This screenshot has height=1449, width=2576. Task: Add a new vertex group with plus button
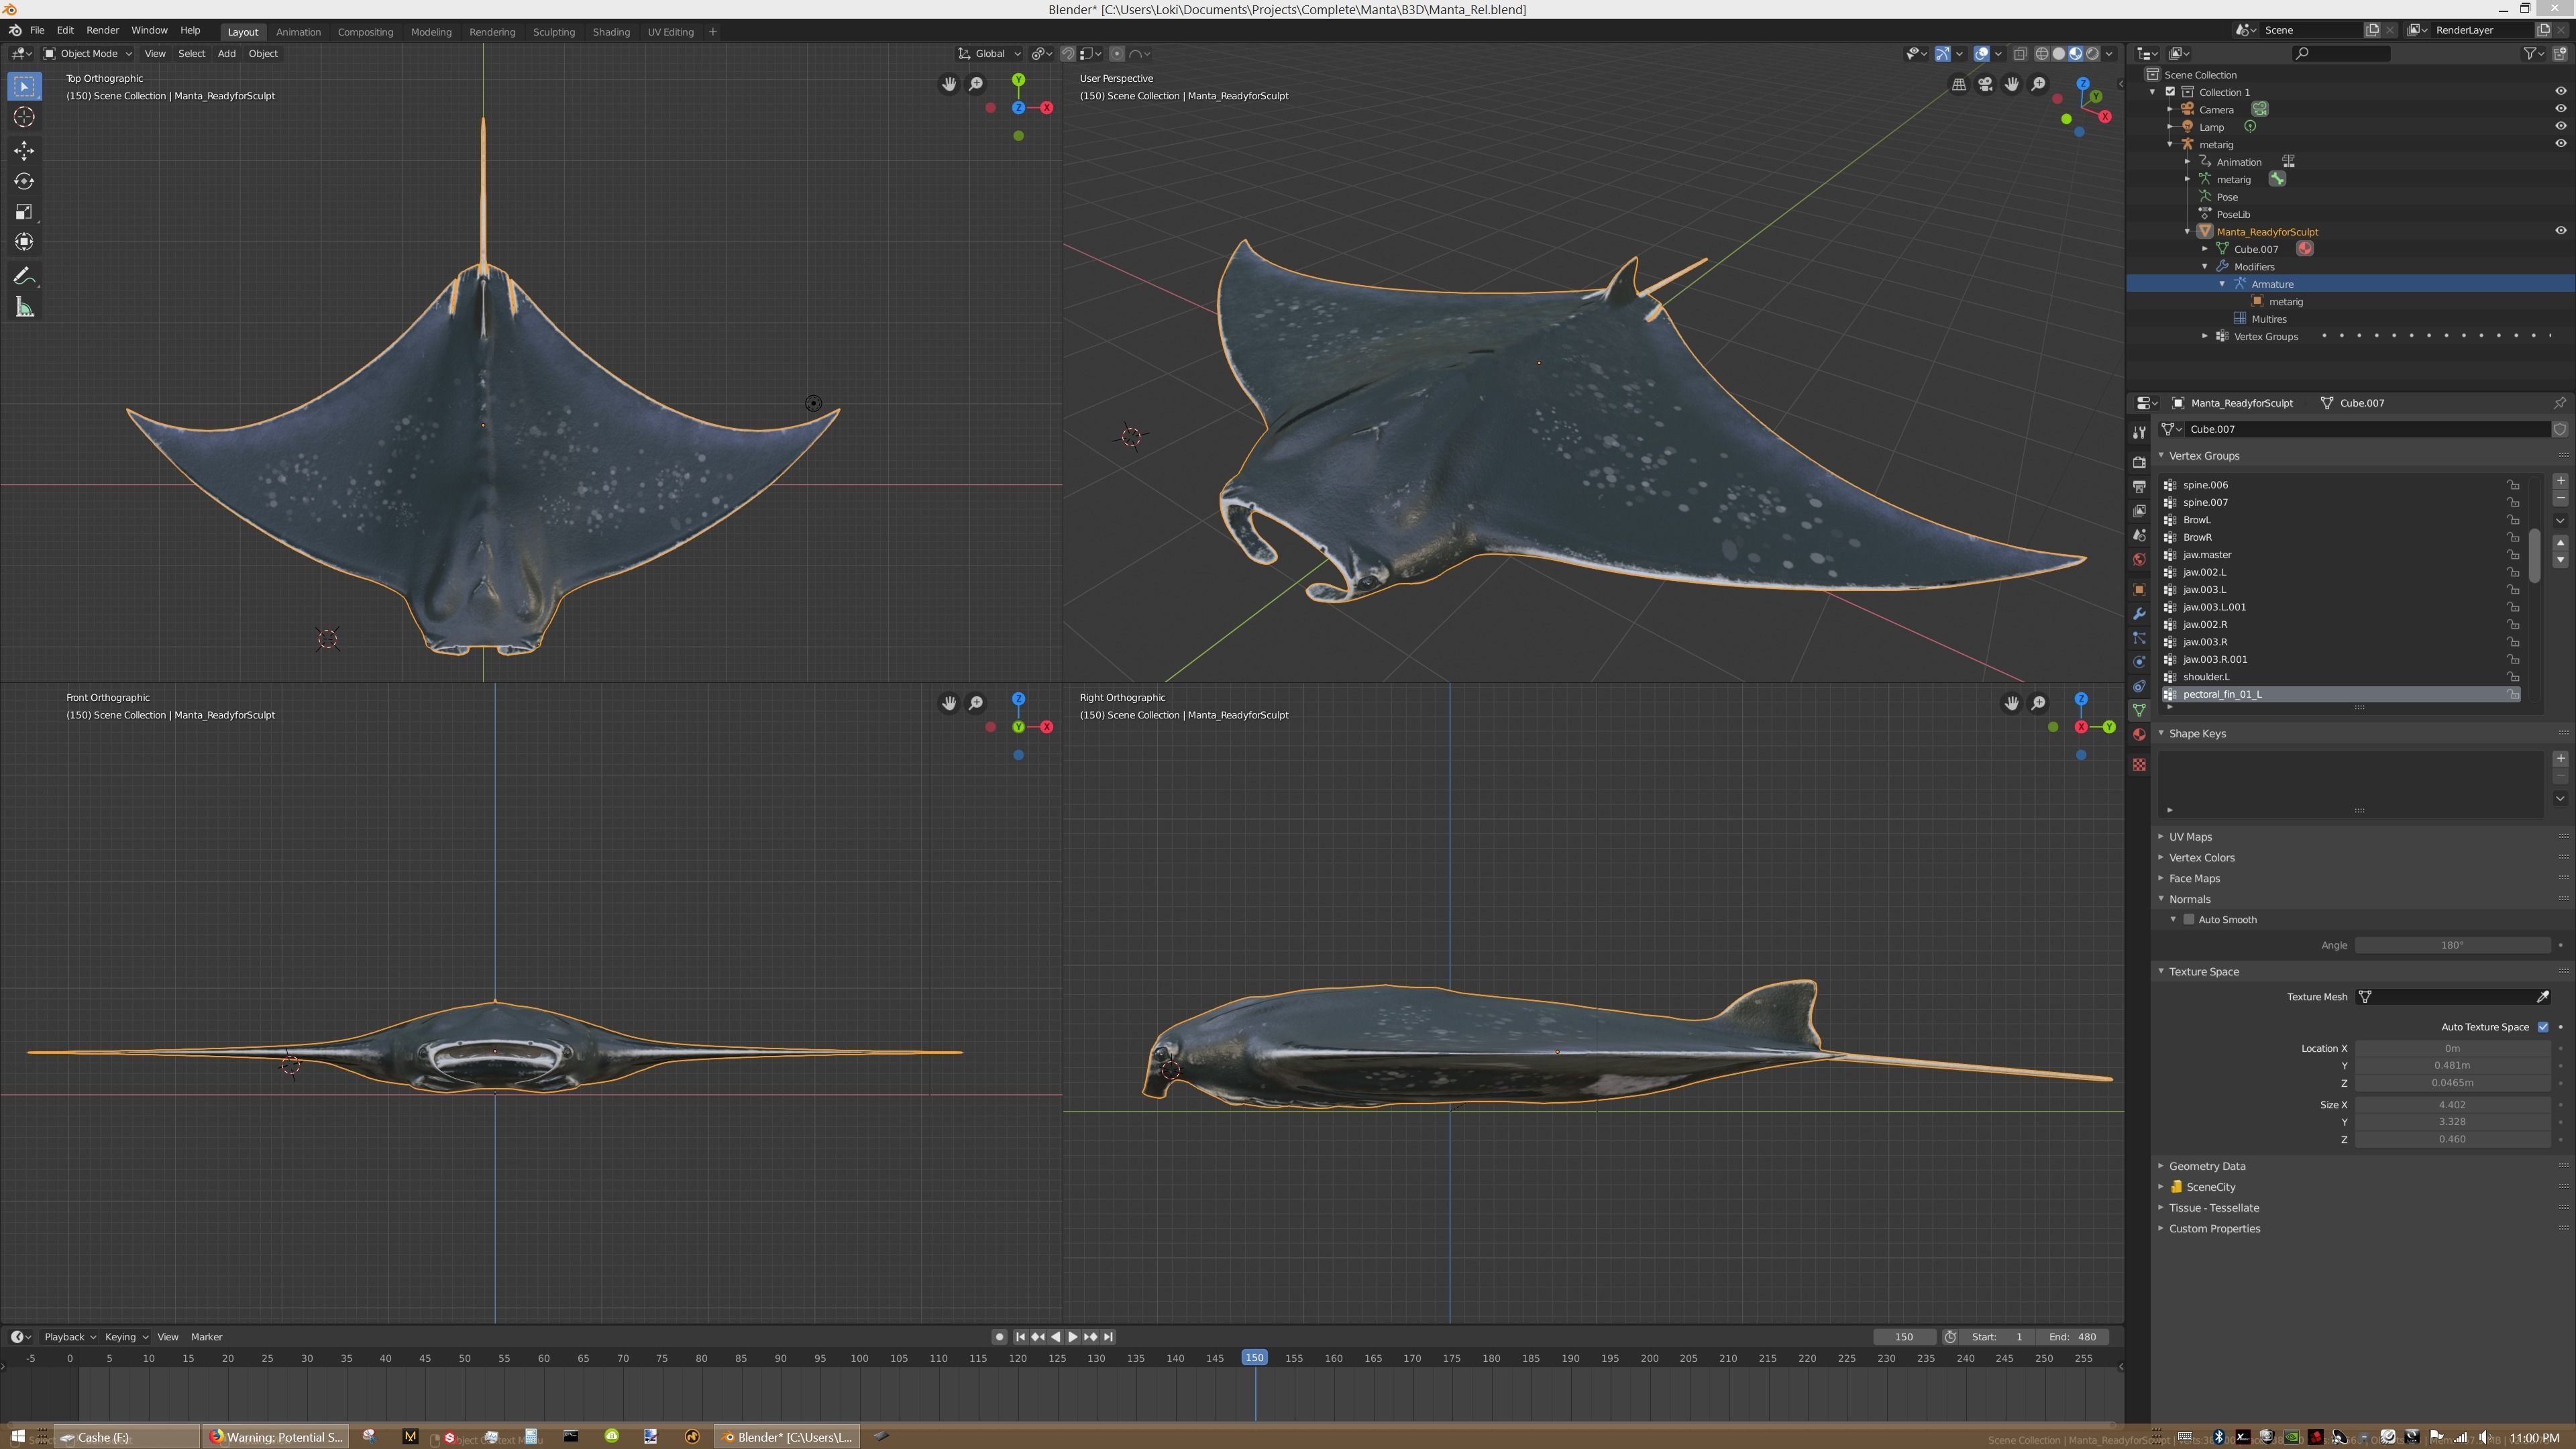[2560, 482]
